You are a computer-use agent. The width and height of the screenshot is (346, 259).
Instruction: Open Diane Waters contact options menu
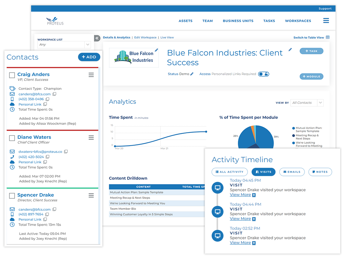[x=91, y=138]
